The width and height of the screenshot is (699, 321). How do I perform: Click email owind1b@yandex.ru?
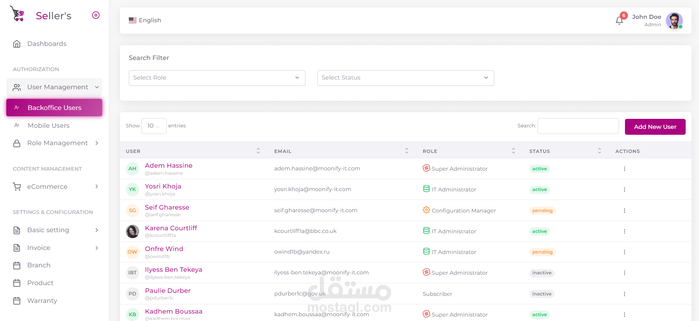click(x=302, y=252)
